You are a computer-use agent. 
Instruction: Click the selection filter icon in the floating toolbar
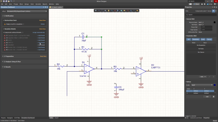(96, 11)
